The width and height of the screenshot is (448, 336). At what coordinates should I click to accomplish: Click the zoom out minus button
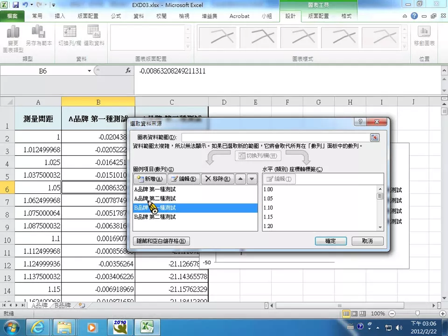click(392, 314)
